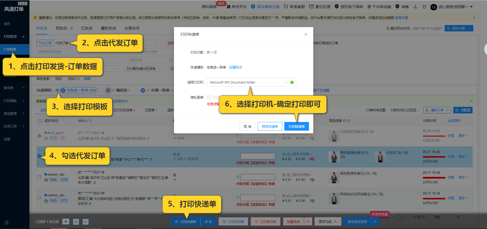
Task: Click the 续费 renewal shield icon
Action: pos(397,7)
